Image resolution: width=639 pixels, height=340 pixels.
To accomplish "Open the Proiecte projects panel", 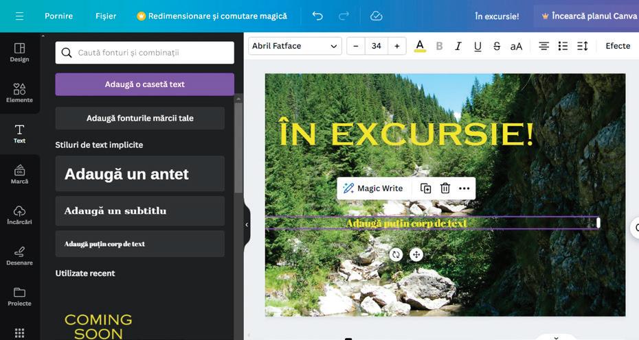I will click(x=19, y=297).
